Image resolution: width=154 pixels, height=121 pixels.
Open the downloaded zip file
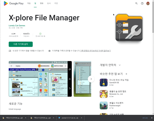coord(70,118)
